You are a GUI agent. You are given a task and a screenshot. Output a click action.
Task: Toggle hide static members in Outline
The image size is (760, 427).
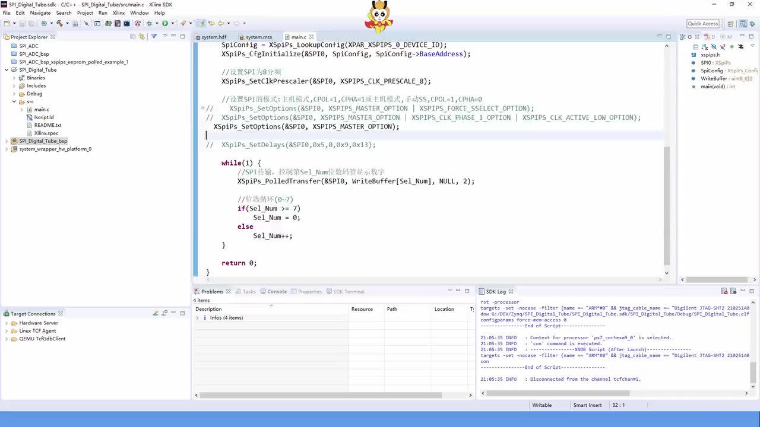click(x=723, y=47)
